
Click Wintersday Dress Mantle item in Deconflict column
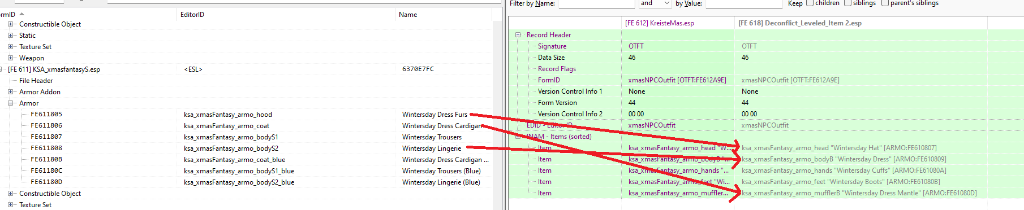click(859, 193)
